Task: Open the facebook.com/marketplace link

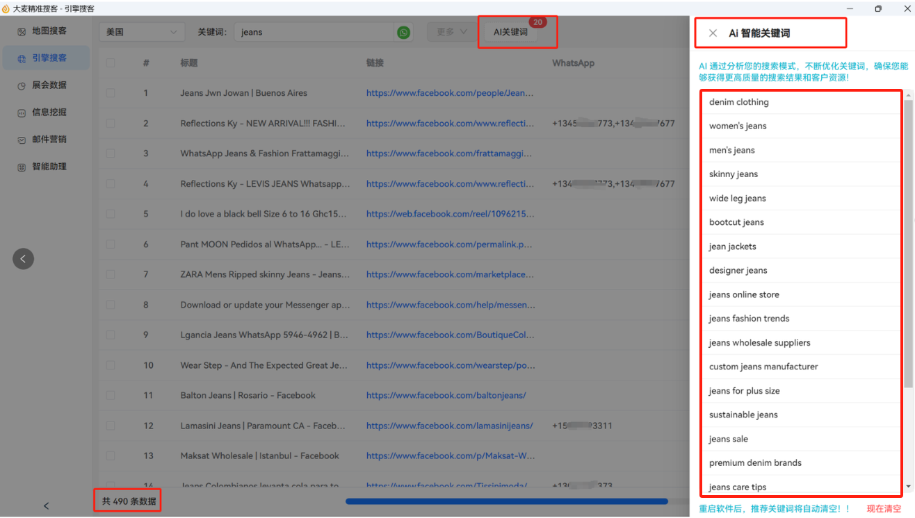Action: [x=451, y=274]
